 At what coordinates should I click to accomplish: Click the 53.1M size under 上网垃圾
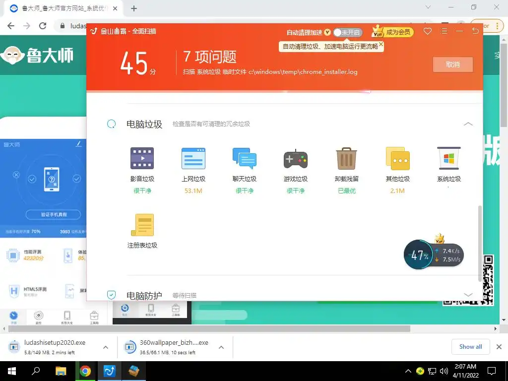click(x=193, y=191)
